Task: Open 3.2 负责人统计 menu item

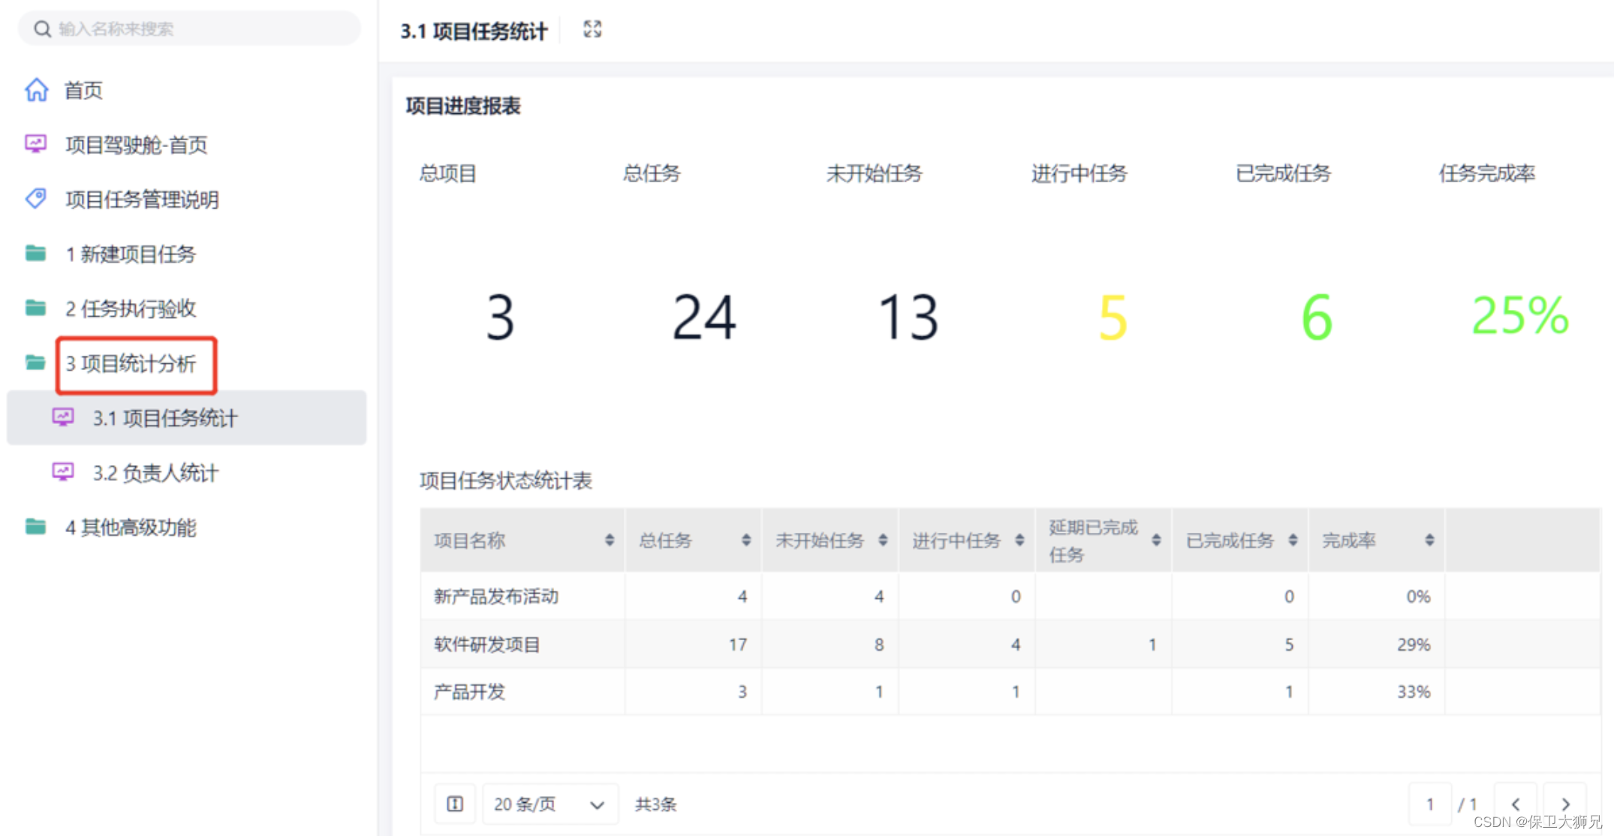Action: pyautogui.click(x=155, y=473)
